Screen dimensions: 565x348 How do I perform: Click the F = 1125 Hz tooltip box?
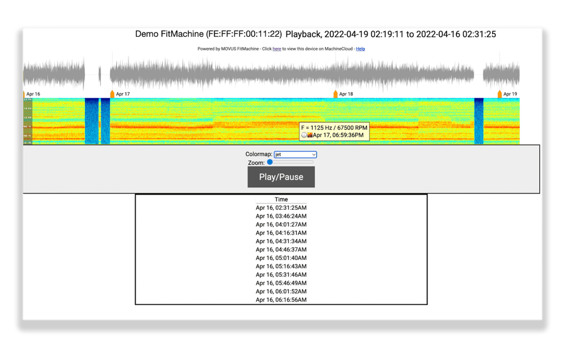[x=333, y=128]
